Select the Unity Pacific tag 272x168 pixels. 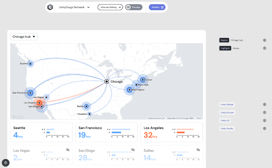click(227, 128)
